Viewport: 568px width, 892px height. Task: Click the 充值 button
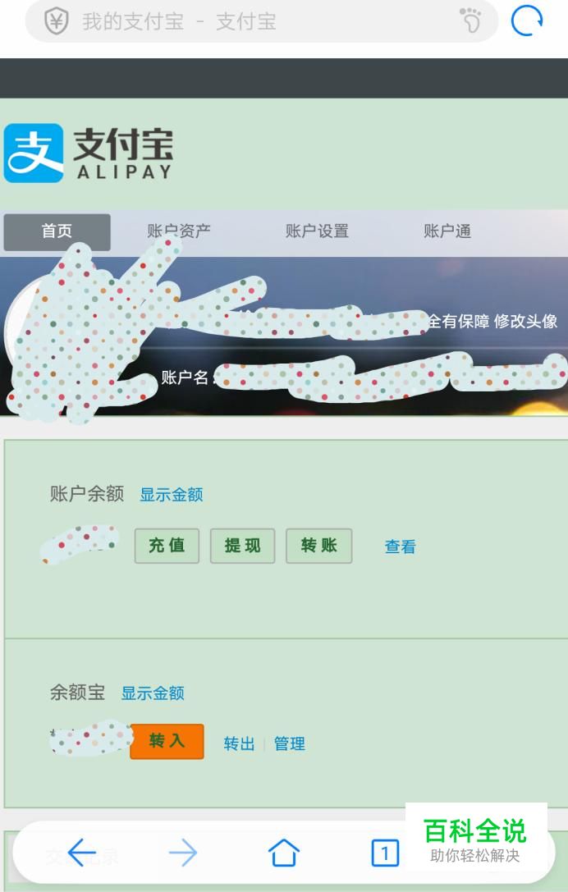click(x=167, y=546)
